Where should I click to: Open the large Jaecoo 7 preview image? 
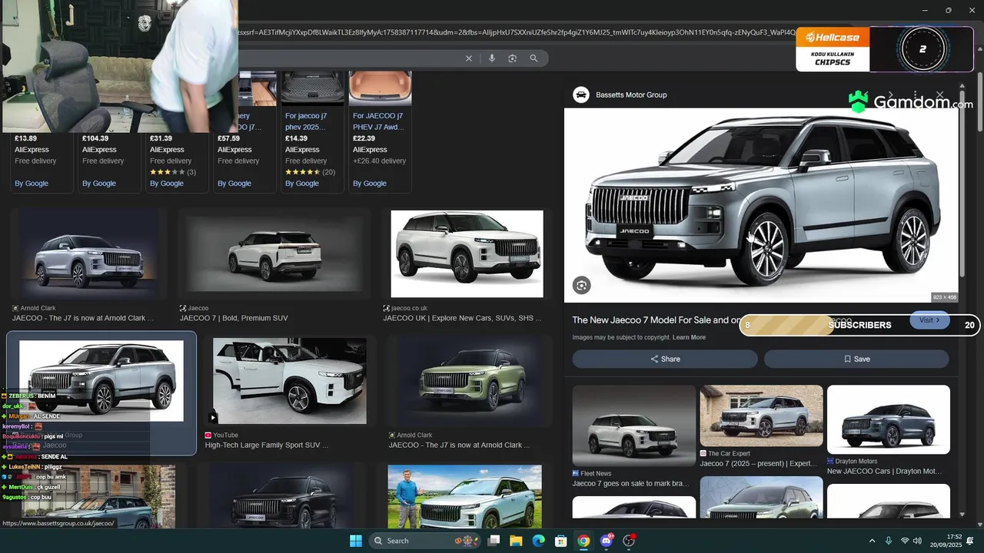pos(761,205)
